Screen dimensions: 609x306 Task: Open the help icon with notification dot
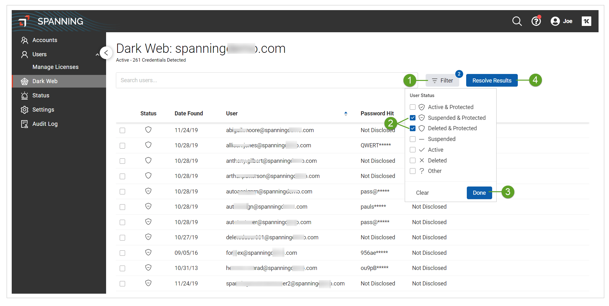536,21
